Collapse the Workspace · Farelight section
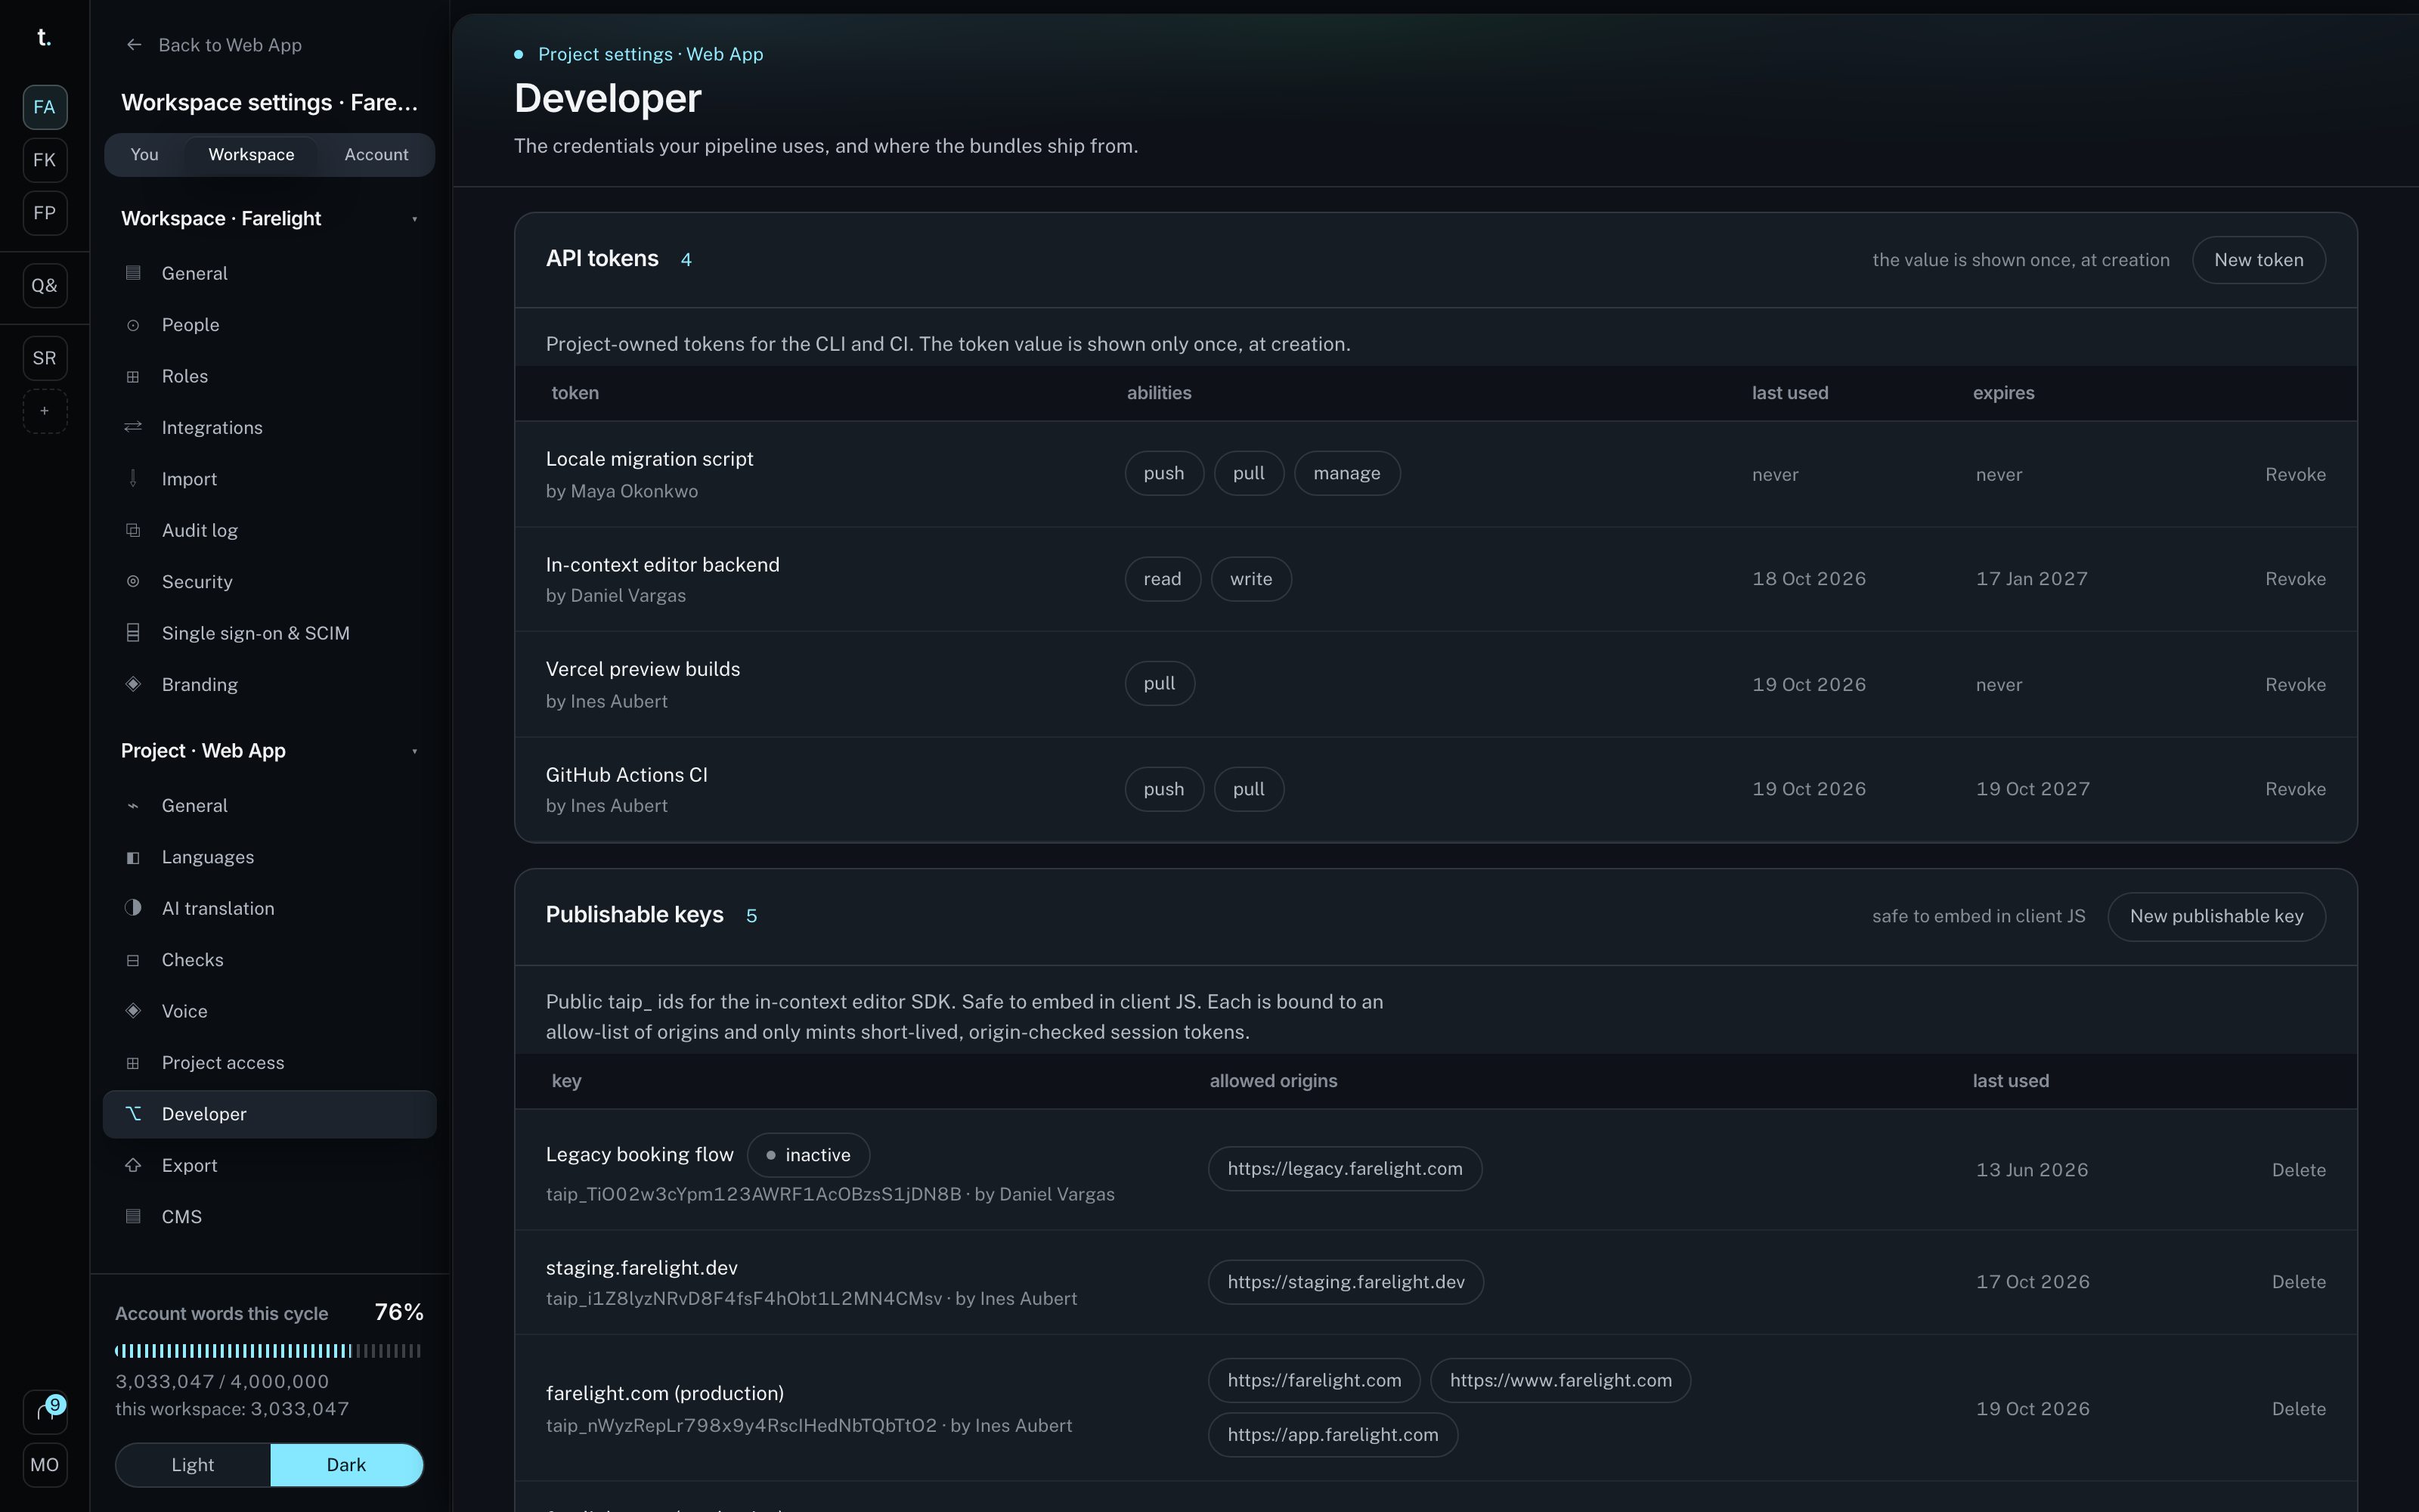Image resolution: width=2419 pixels, height=1512 pixels. (x=413, y=219)
